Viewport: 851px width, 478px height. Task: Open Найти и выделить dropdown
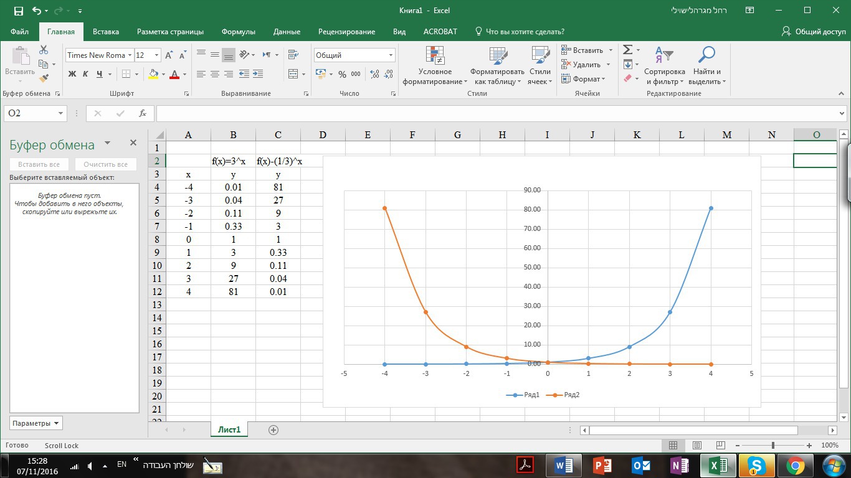tap(706, 65)
